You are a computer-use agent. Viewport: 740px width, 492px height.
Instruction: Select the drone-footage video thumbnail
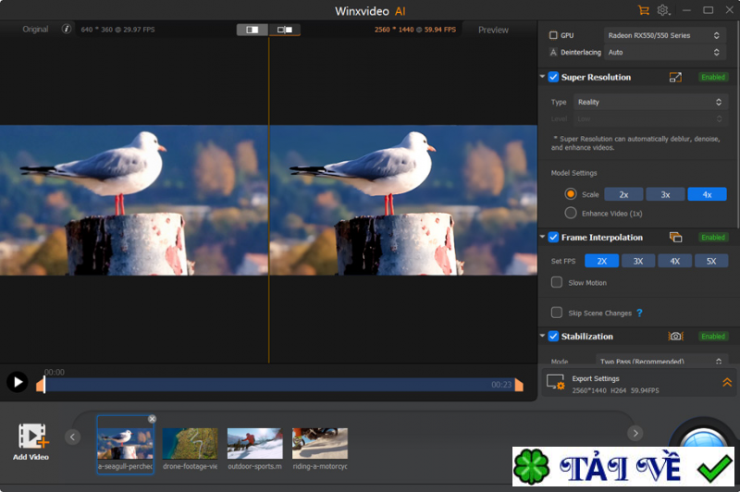[x=190, y=444]
